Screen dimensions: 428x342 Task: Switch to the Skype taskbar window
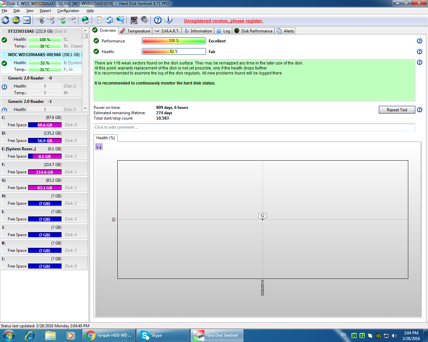pyautogui.click(x=163, y=335)
